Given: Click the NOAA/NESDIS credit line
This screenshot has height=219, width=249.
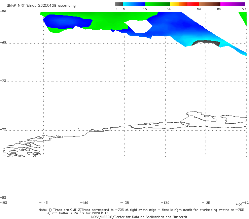Looking at the screenshot, I should [x=139, y=217].
